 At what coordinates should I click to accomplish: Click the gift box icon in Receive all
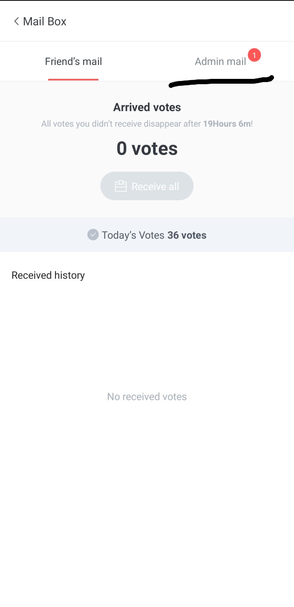click(120, 186)
